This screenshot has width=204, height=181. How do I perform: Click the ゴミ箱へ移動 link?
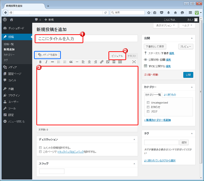[151, 75]
